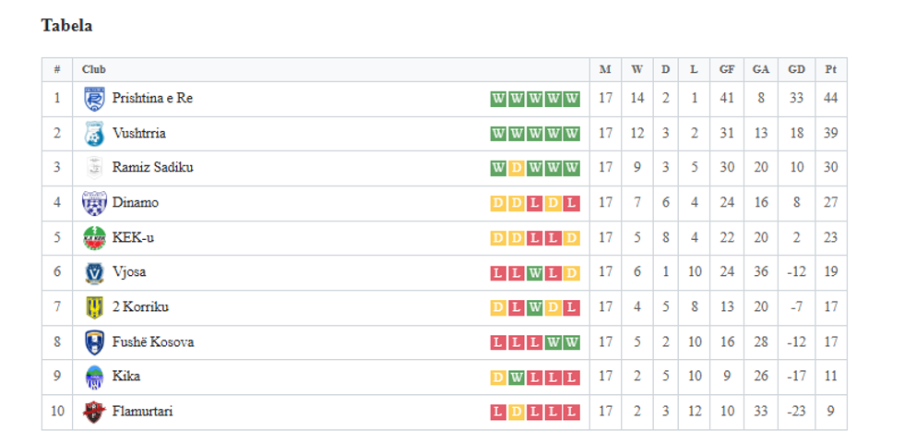Viewport: 904px width, 443px height.
Task: Click the Prishtina e Re club crest
Action: pos(94,99)
